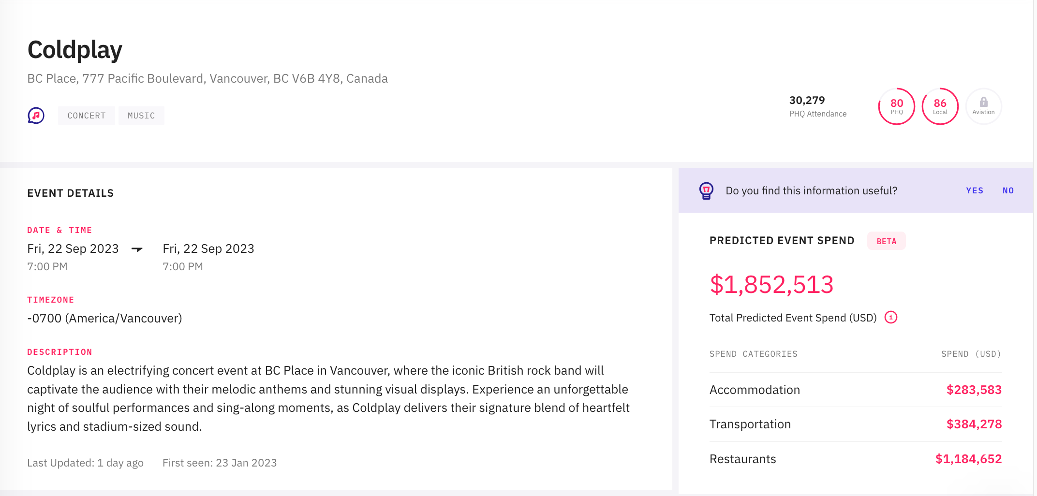Click the America/Vancouver timezone value
The width and height of the screenshot is (1037, 496).
(x=104, y=318)
